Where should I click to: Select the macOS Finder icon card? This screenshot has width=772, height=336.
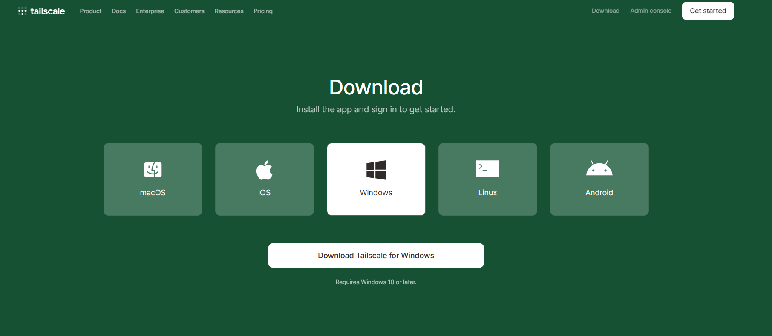pyautogui.click(x=153, y=179)
